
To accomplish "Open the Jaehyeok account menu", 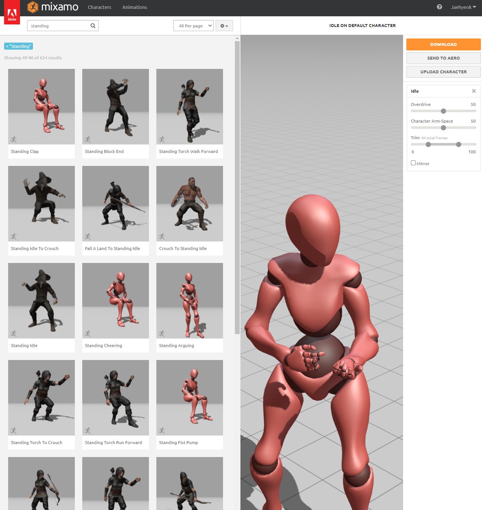I will pos(463,7).
